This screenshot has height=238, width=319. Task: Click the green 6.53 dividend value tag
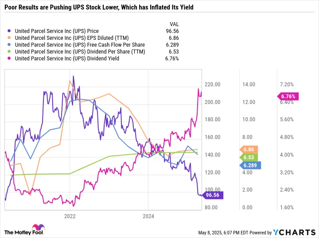(249, 157)
